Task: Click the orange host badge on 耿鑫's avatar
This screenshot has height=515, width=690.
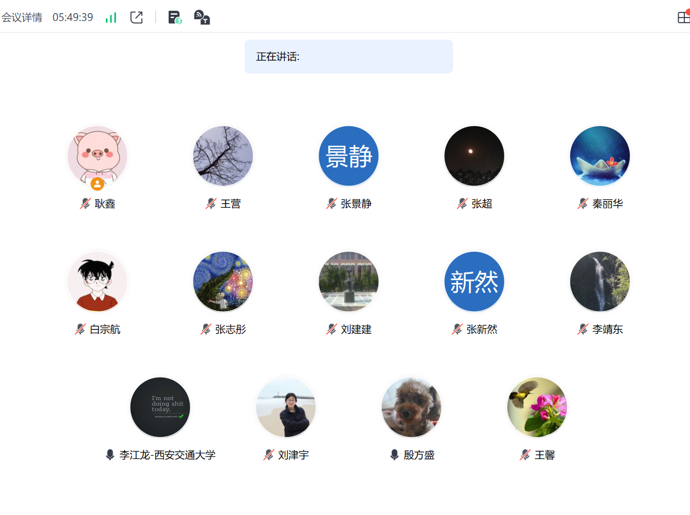Action: [97, 184]
